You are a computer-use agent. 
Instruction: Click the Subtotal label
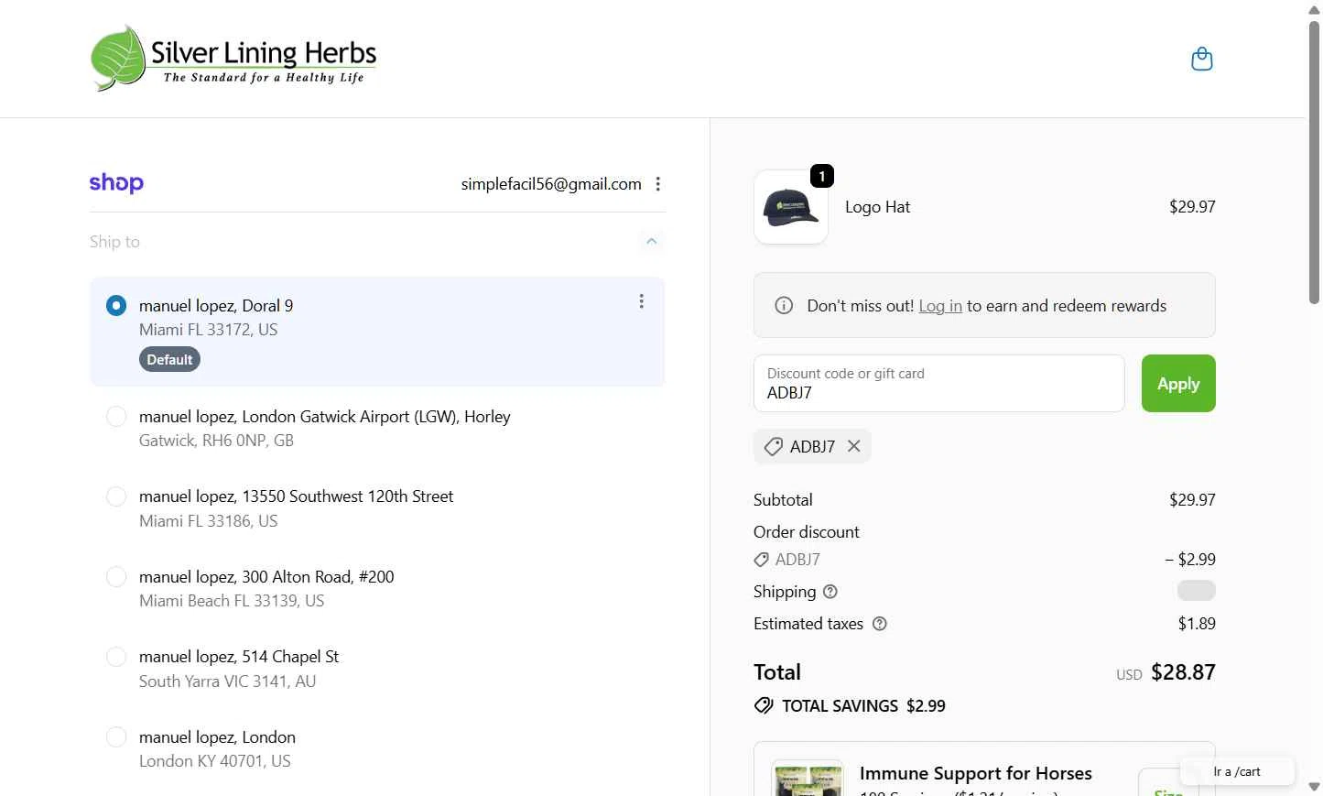point(783,500)
